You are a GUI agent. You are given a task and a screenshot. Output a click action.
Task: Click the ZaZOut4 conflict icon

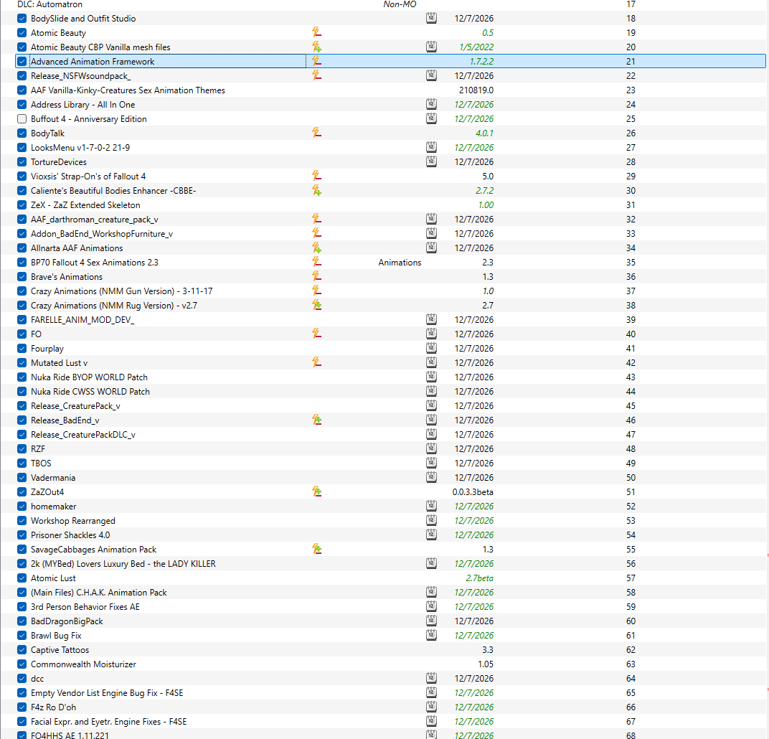point(317,492)
